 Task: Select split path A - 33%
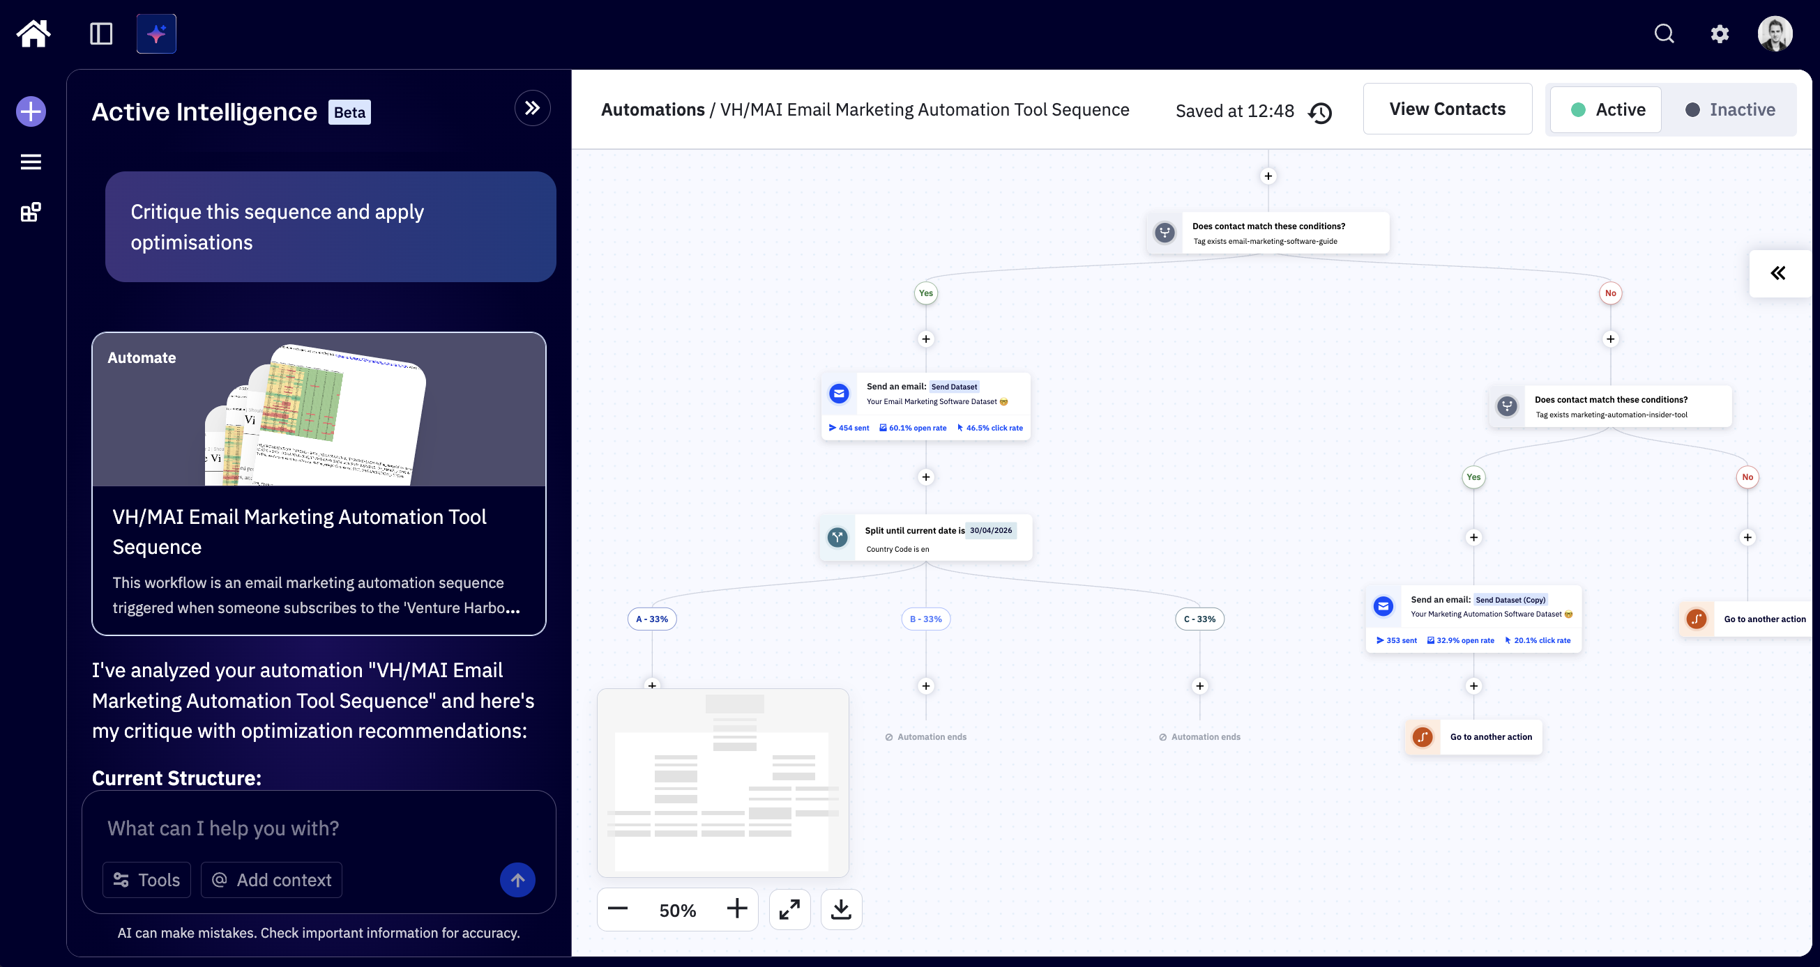tap(651, 619)
